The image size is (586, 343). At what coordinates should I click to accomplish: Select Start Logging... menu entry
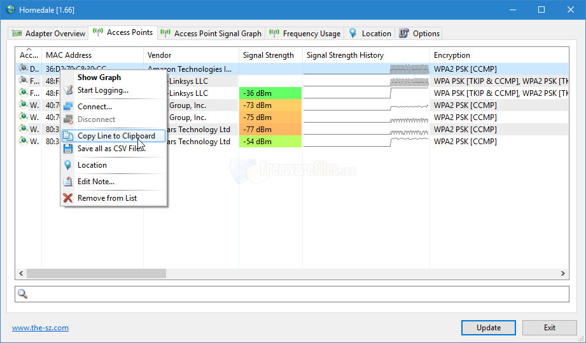(x=114, y=90)
